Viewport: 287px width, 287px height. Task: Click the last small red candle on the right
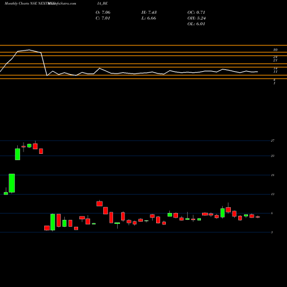(258, 217)
